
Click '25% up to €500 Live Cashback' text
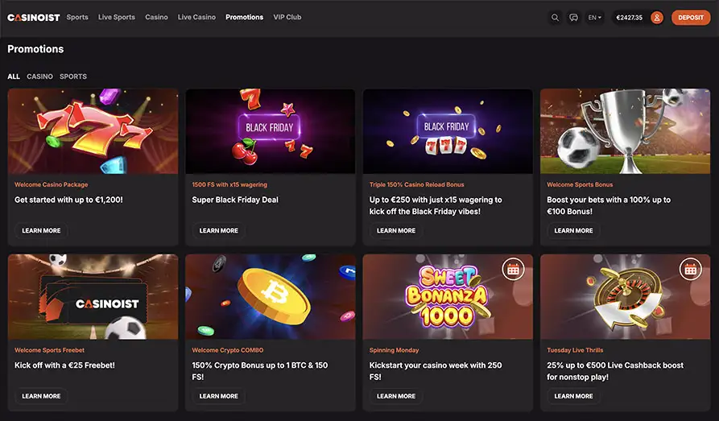(x=615, y=371)
